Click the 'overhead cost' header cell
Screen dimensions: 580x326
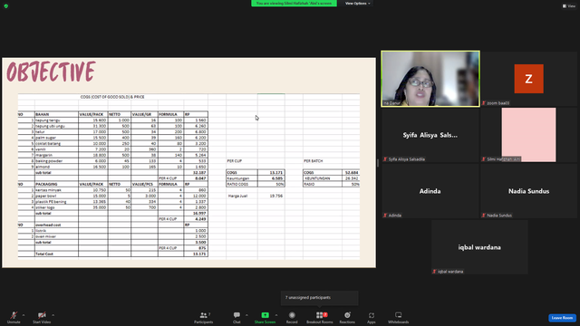click(48, 225)
